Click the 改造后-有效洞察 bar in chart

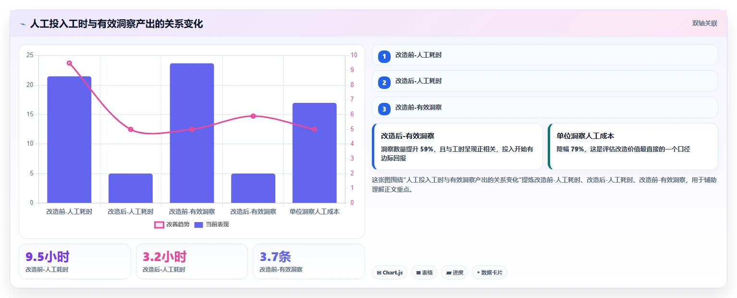pyautogui.click(x=253, y=188)
